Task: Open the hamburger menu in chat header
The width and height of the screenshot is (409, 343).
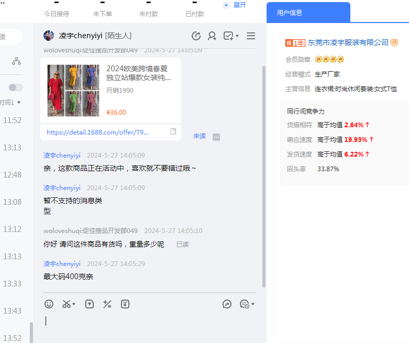Action: (x=251, y=36)
